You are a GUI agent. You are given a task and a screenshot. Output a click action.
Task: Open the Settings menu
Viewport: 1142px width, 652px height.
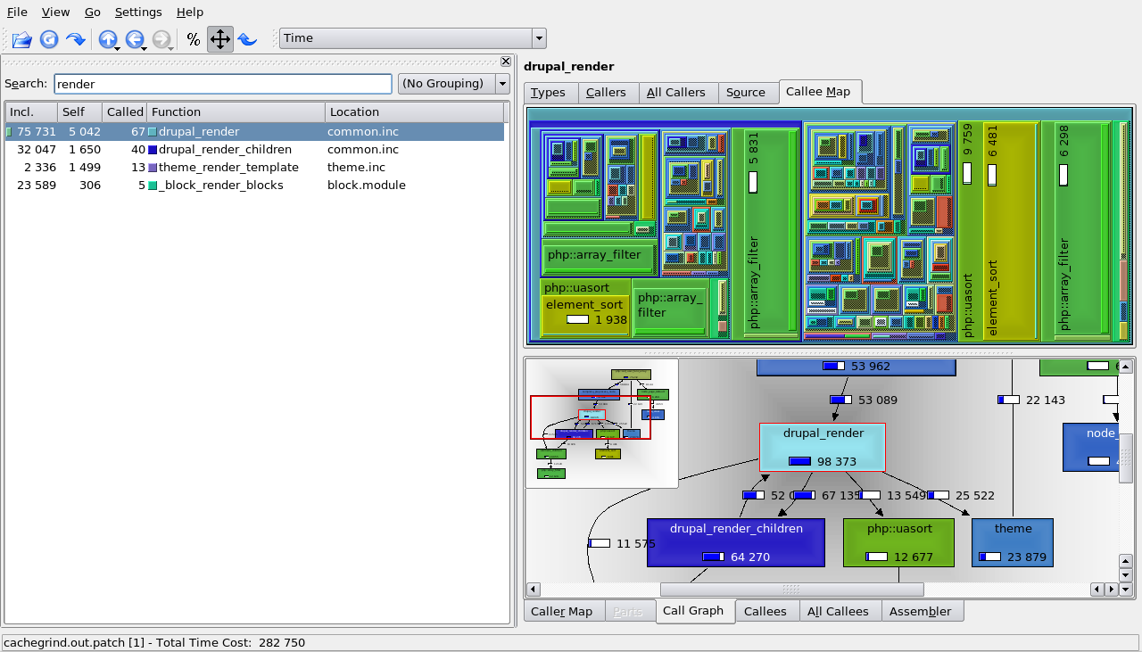tap(138, 12)
